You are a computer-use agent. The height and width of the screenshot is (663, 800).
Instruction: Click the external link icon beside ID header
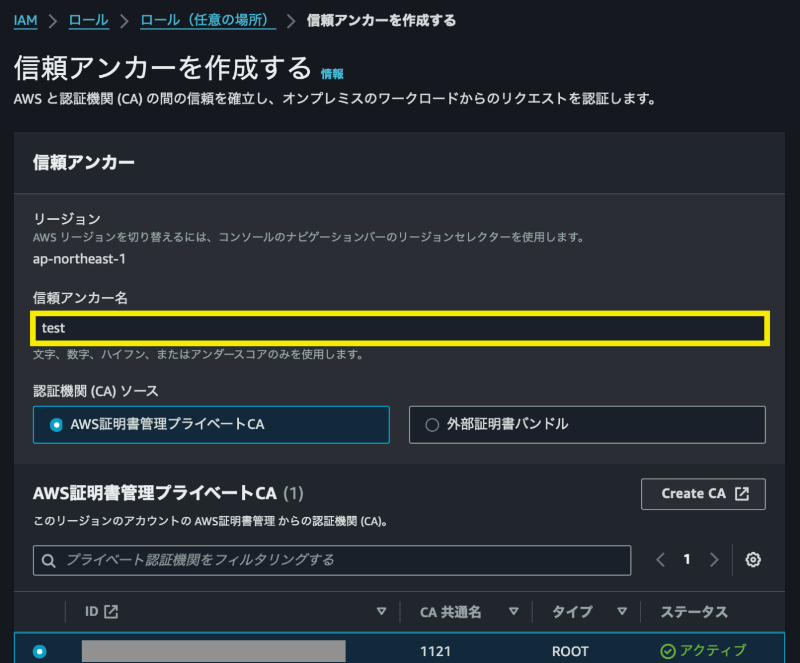(x=111, y=612)
